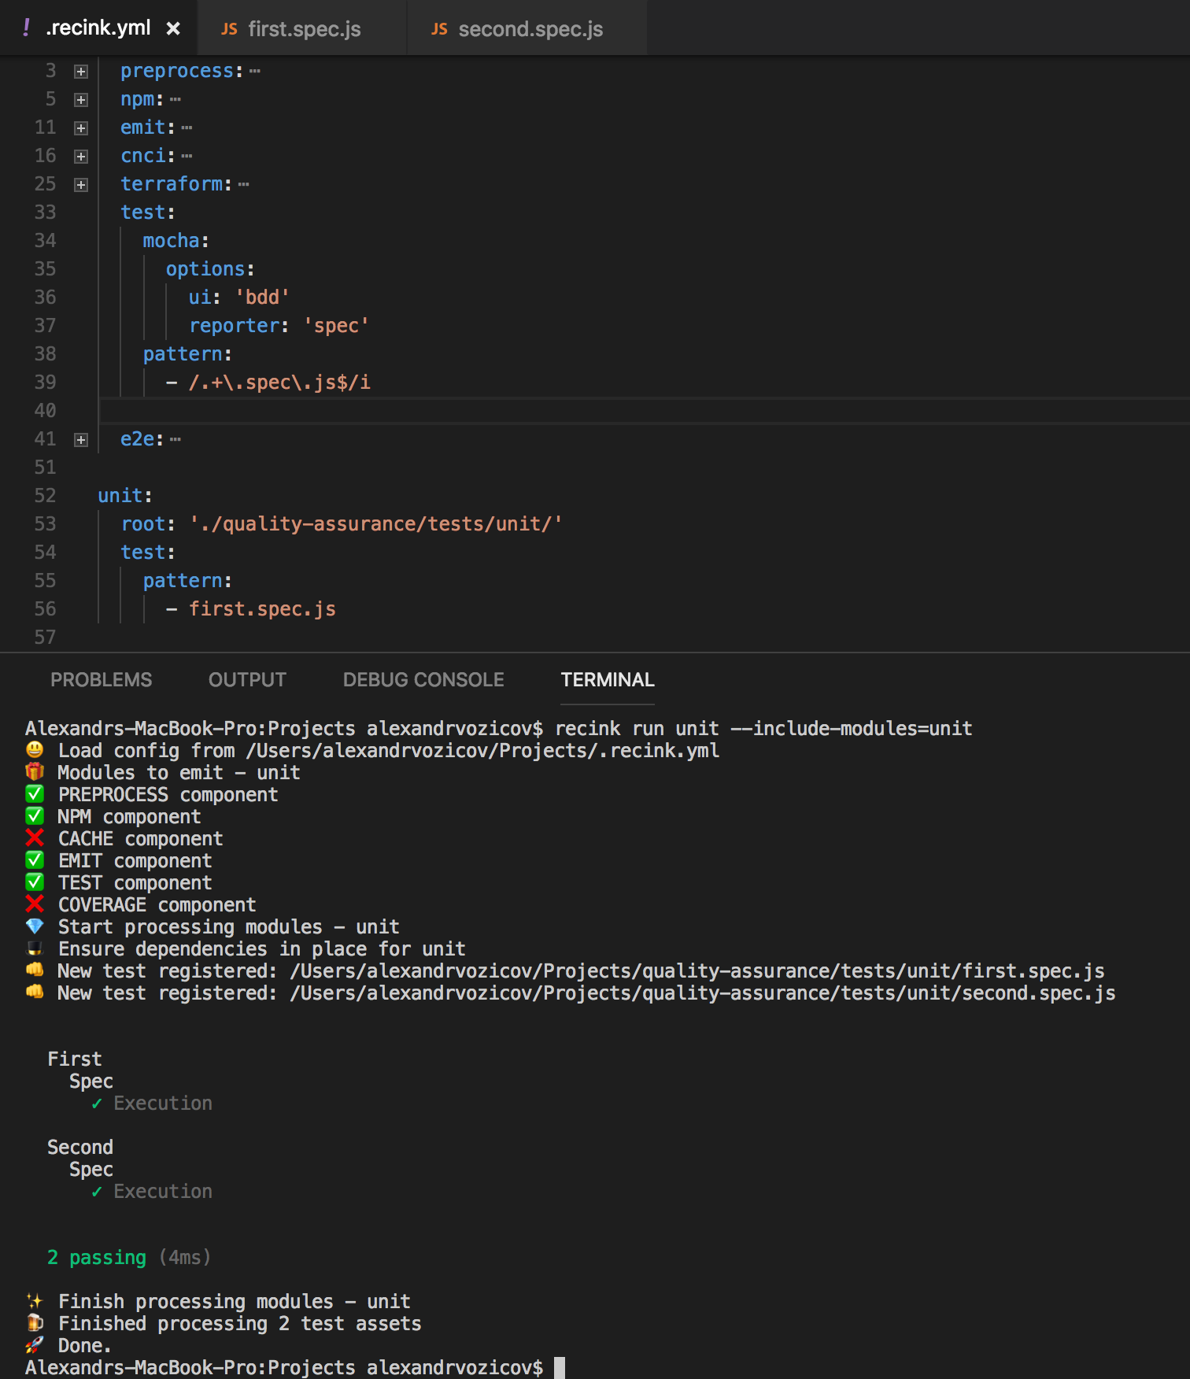This screenshot has width=1190, height=1379.
Task: Click the red cross beside CACHE component
Action: click(x=35, y=838)
